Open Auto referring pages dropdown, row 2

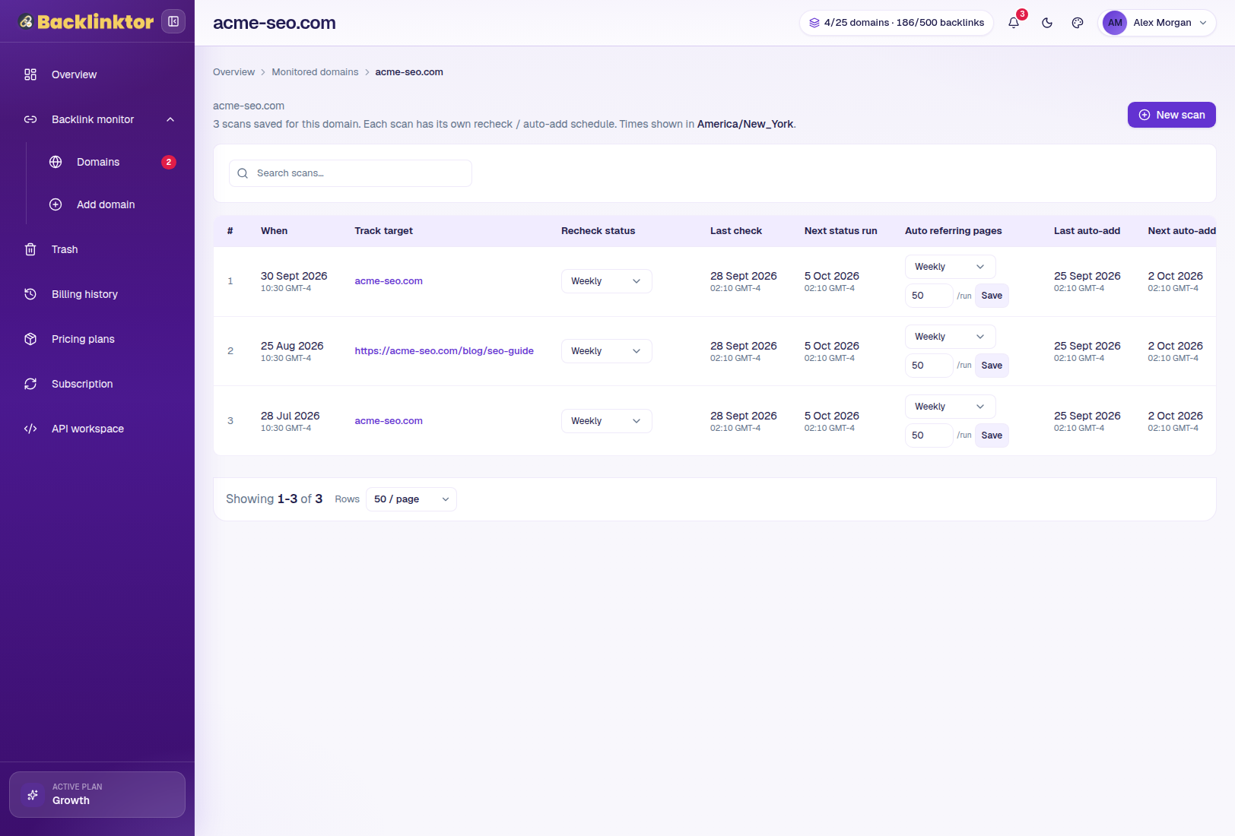pyautogui.click(x=951, y=337)
